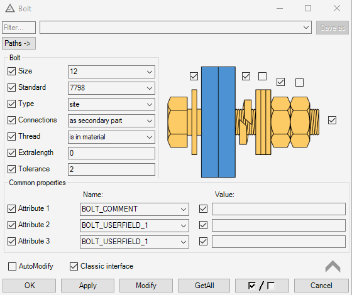The image size is (352, 295).
Task: Click the Tolerance input field
Action: [111, 169]
